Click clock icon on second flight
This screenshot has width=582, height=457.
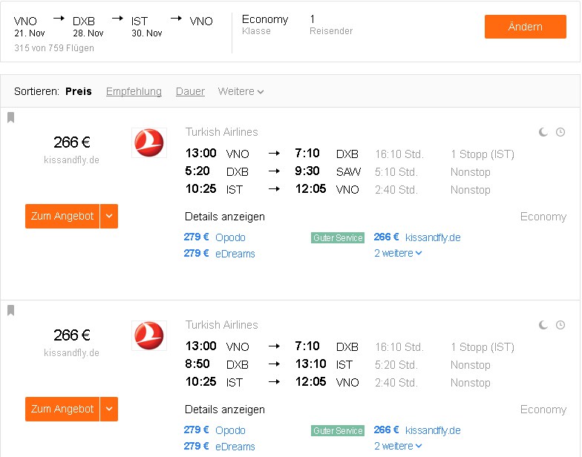[x=560, y=325]
